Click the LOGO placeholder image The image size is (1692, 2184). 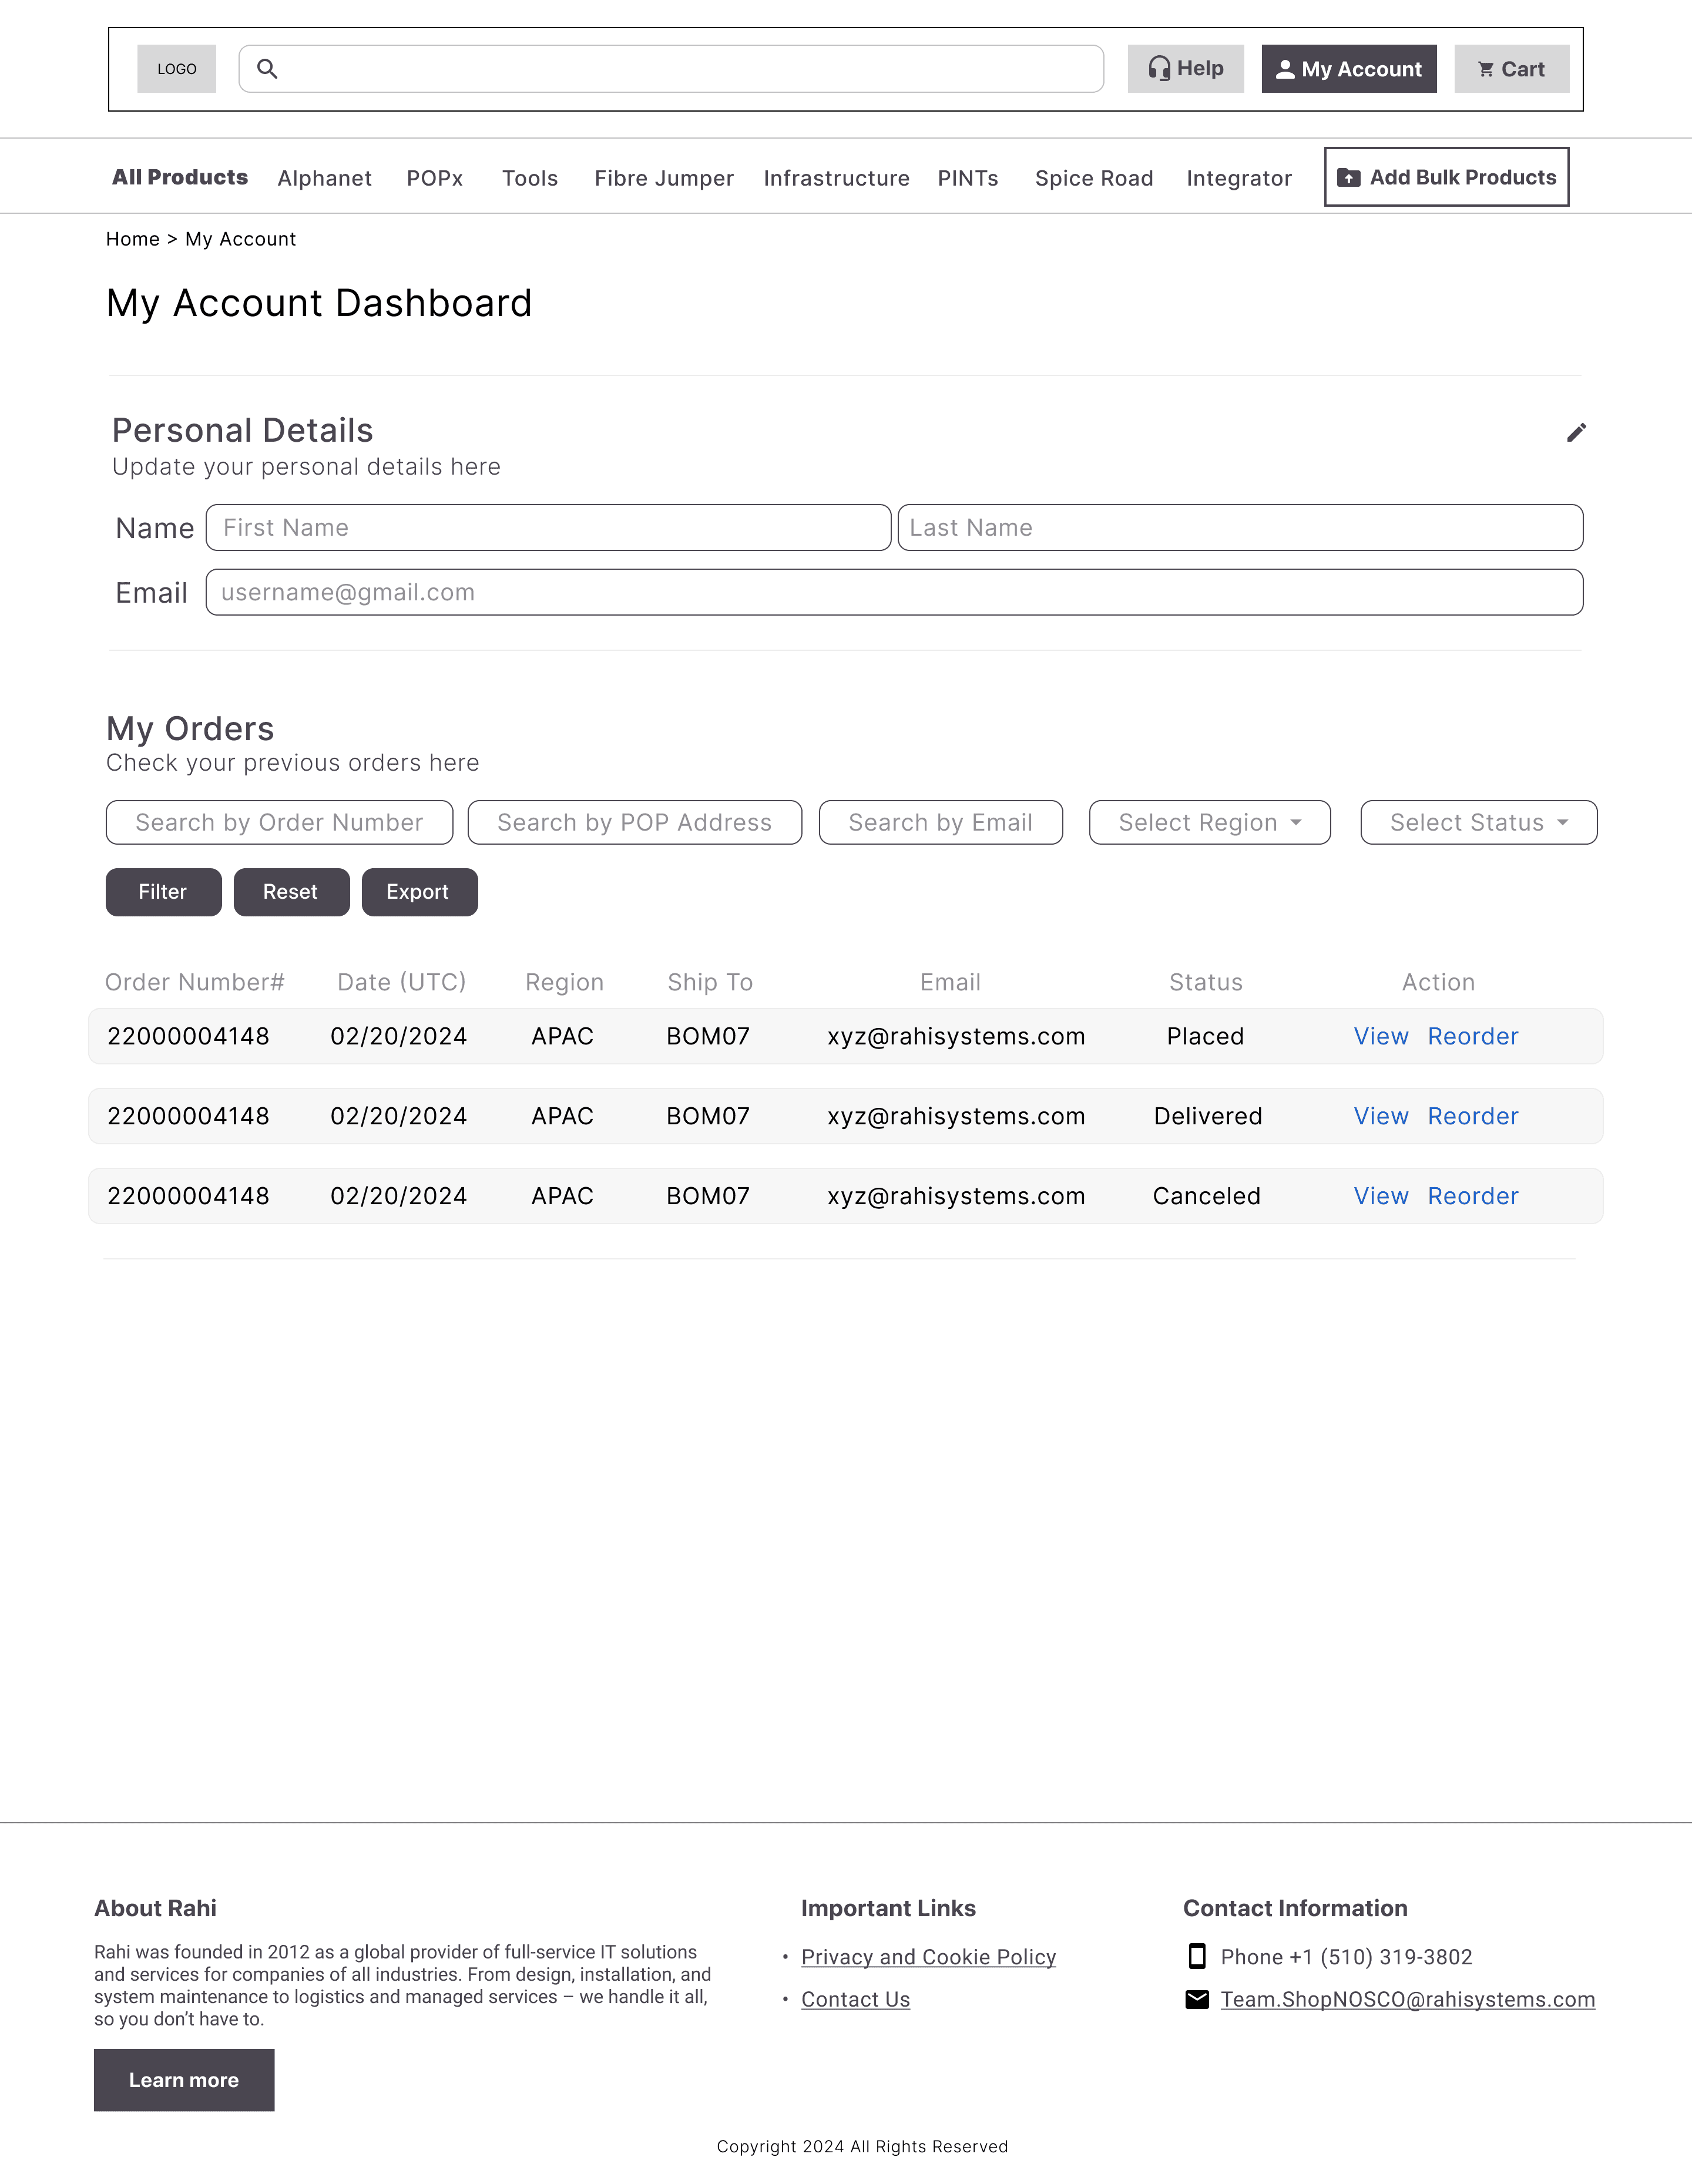[x=177, y=69]
